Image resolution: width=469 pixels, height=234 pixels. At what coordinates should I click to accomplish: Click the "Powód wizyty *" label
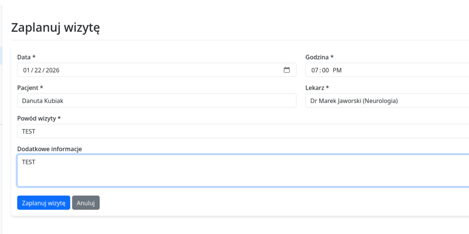(x=39, y=119)
